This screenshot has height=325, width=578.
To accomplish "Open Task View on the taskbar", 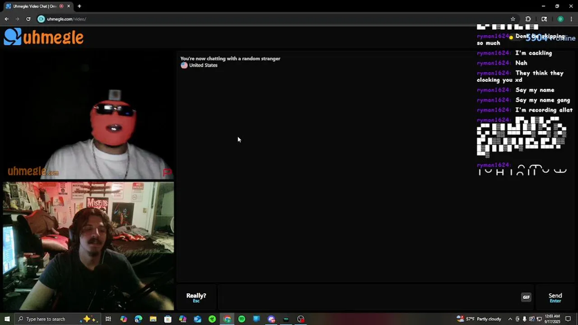I will pyautogui.click(x=108, y=319).
